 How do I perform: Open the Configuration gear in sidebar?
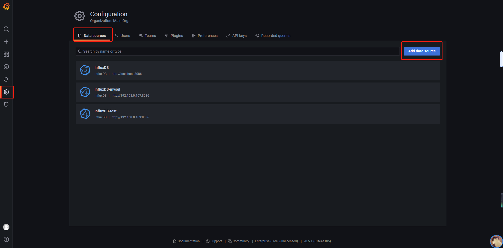pyautogui.click(x=6, y=92)
